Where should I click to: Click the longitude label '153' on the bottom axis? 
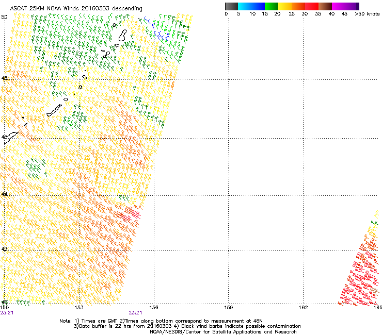79,308
